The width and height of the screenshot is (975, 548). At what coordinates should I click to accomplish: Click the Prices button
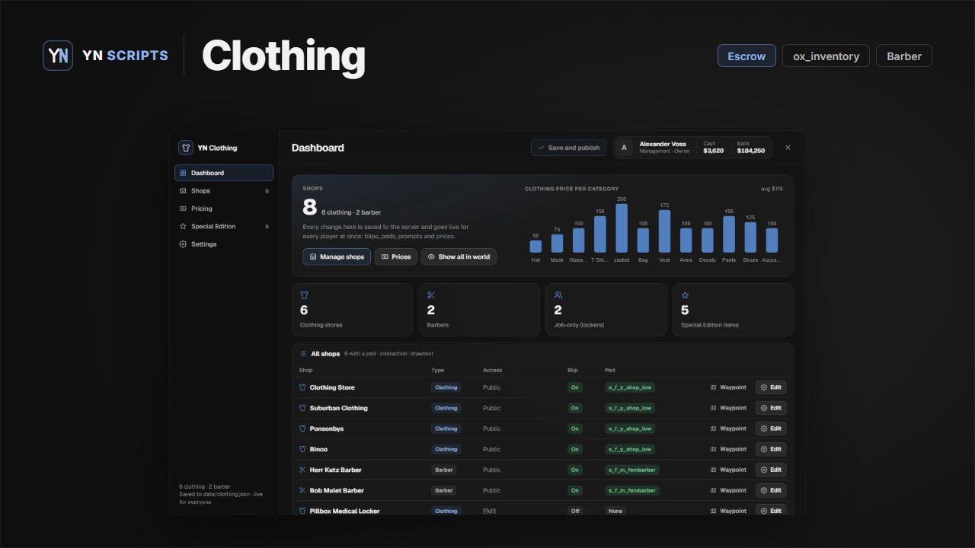pyautogui.click(x=395, y=256)
